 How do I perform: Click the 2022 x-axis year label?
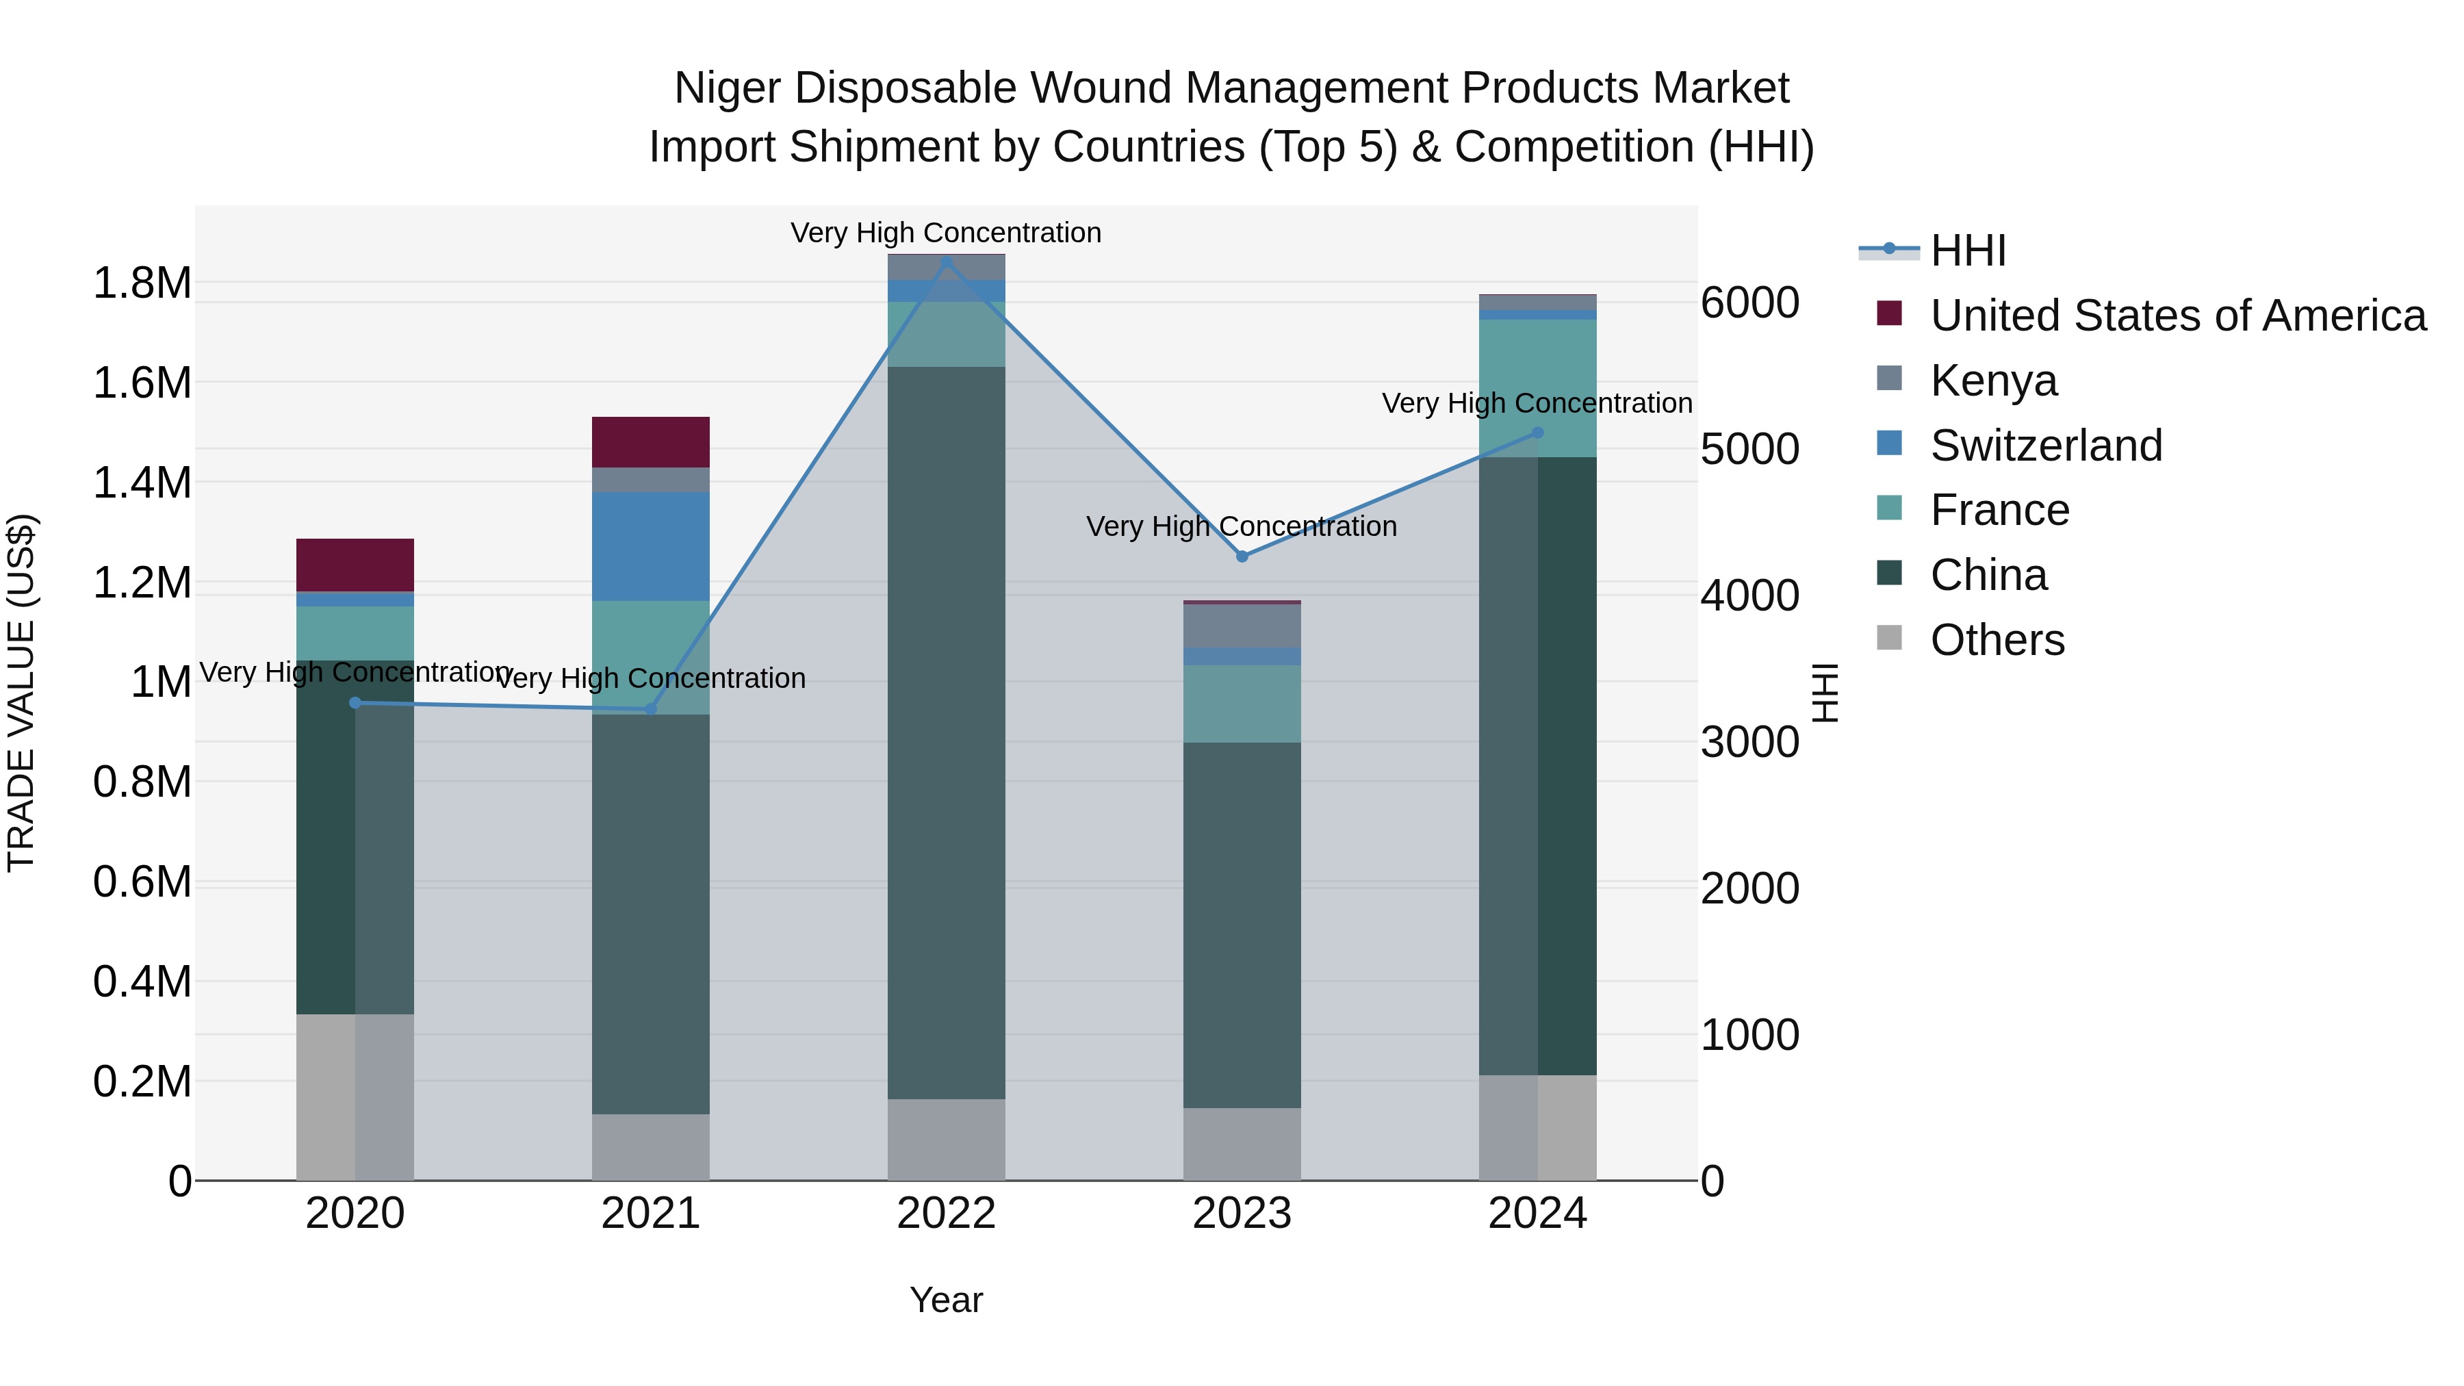pos(946,1214)
